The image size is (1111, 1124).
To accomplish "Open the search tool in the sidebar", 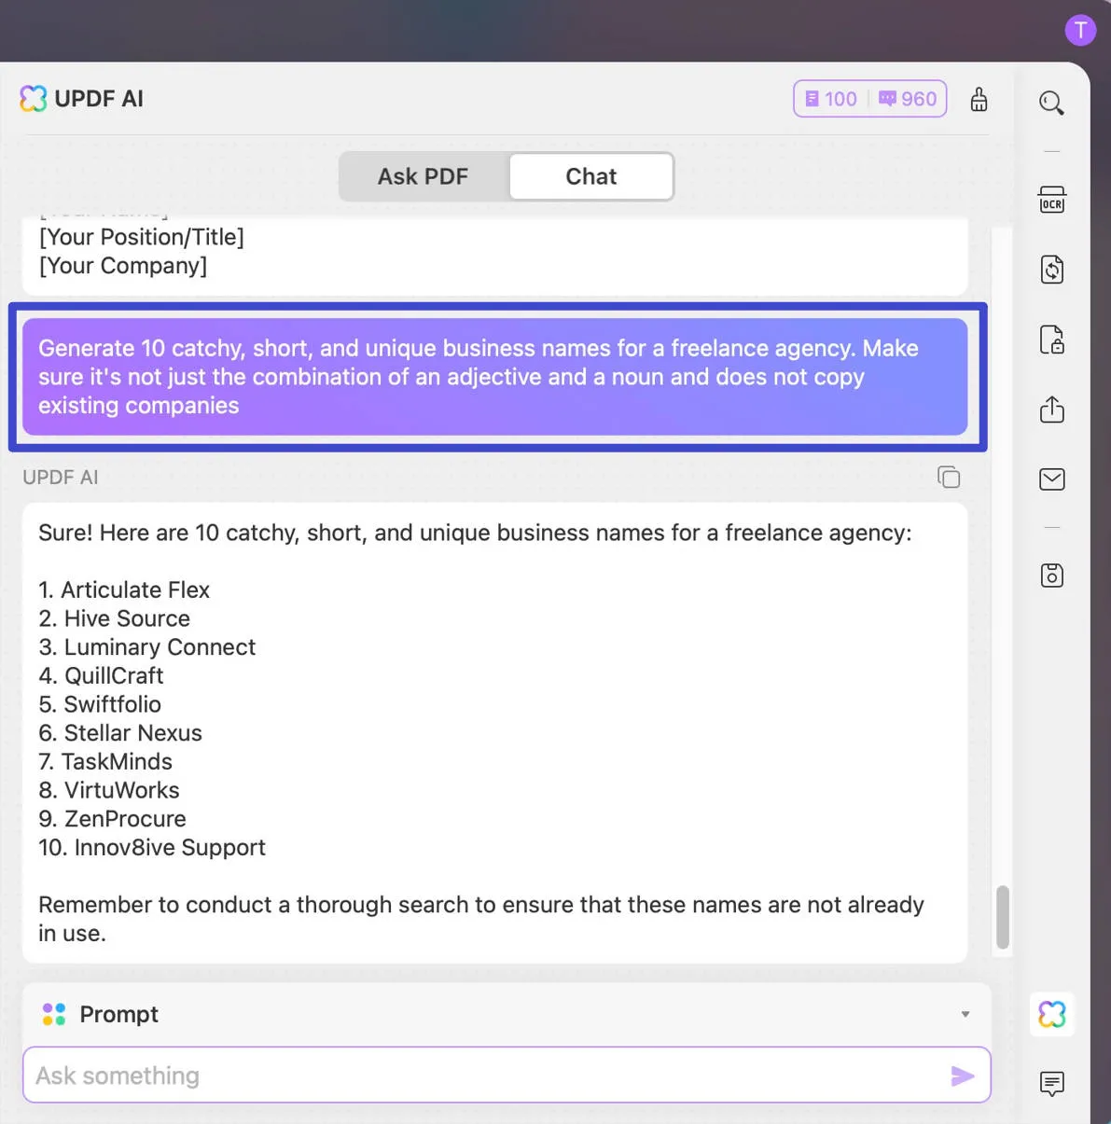I will (x=1051, y=103).
